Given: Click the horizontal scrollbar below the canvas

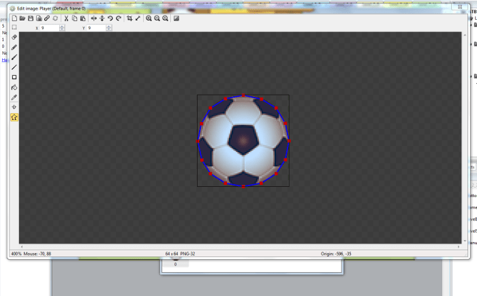Looking at the screenshot, I should 238,246.
